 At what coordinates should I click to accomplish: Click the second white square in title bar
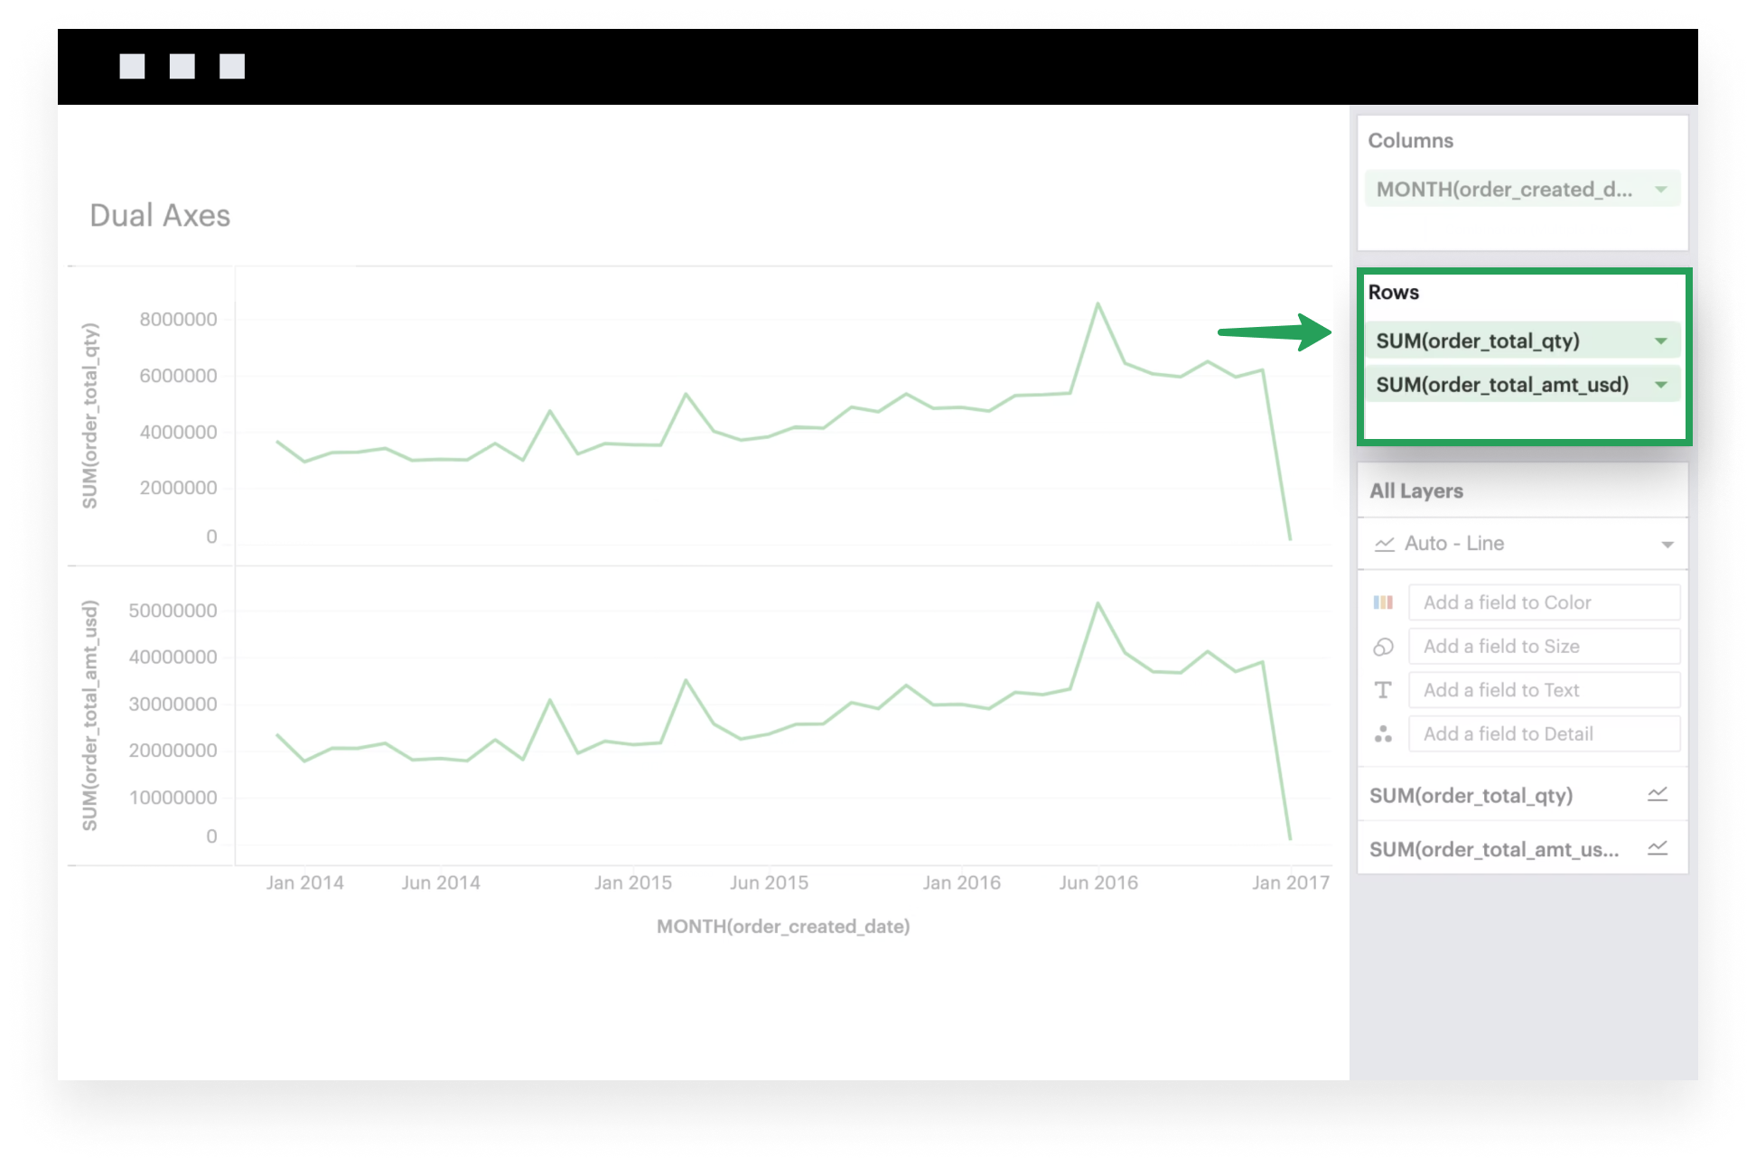point(182,66)
